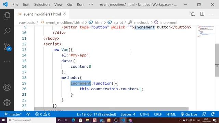Change language mode HTML
This screenshot has width=219, height=123.
tap(171, 114)
